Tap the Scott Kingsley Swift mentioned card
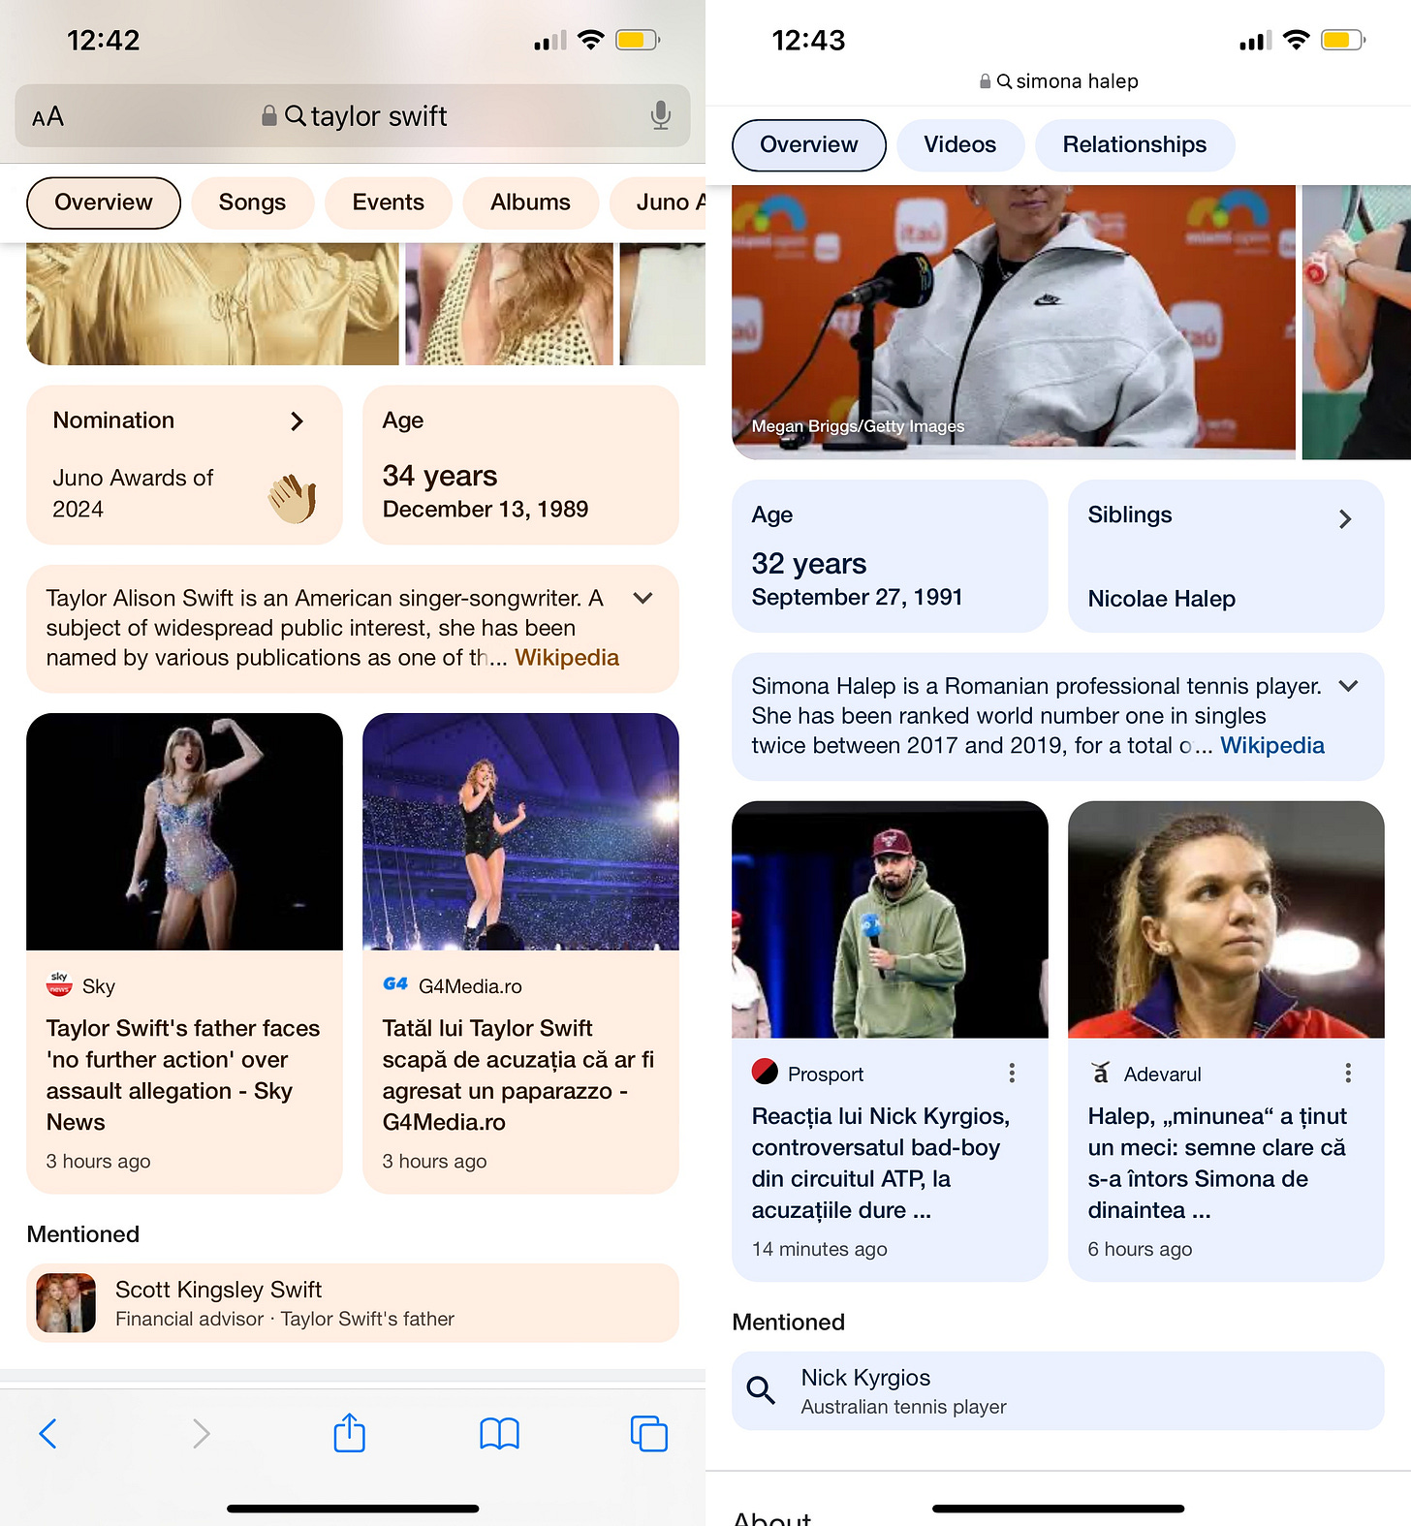 tap(353, 1303)
